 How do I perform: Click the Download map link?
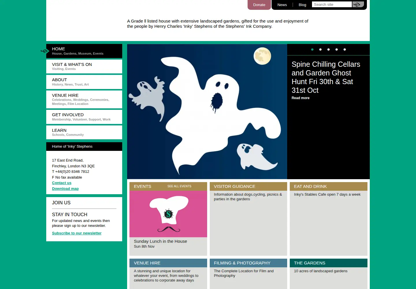point(65,189)
